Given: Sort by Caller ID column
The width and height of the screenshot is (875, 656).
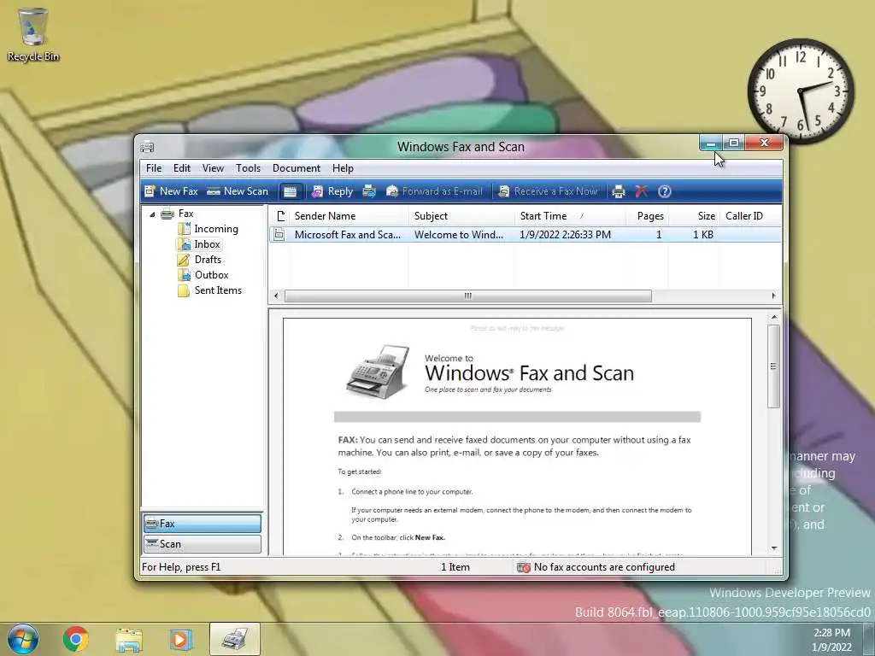Looking at the screenshot, I should click(x=749, y=216).
